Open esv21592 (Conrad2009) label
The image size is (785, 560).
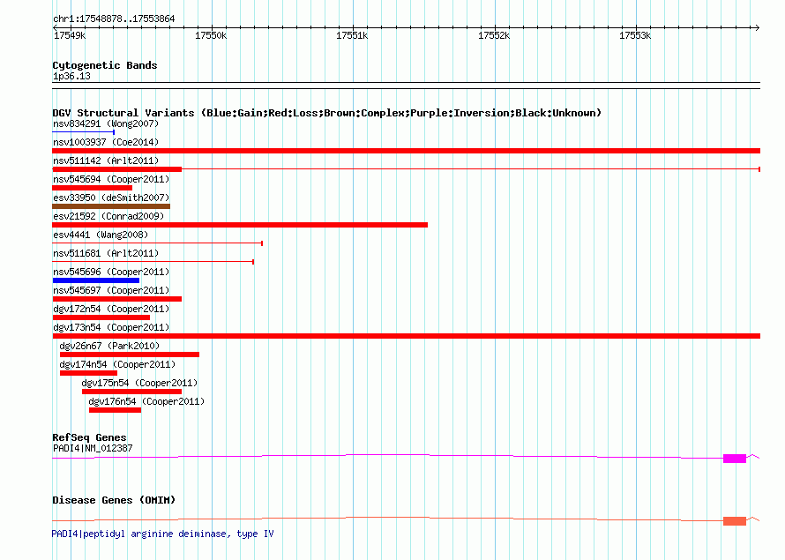click(108, 216)
